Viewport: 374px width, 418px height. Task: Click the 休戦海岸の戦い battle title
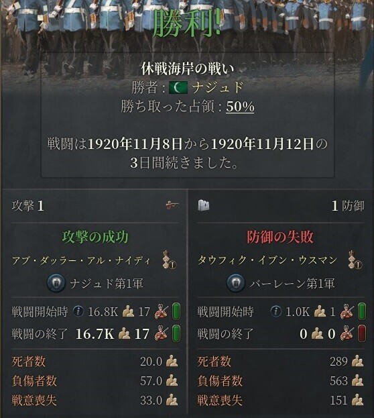[188, 69]
